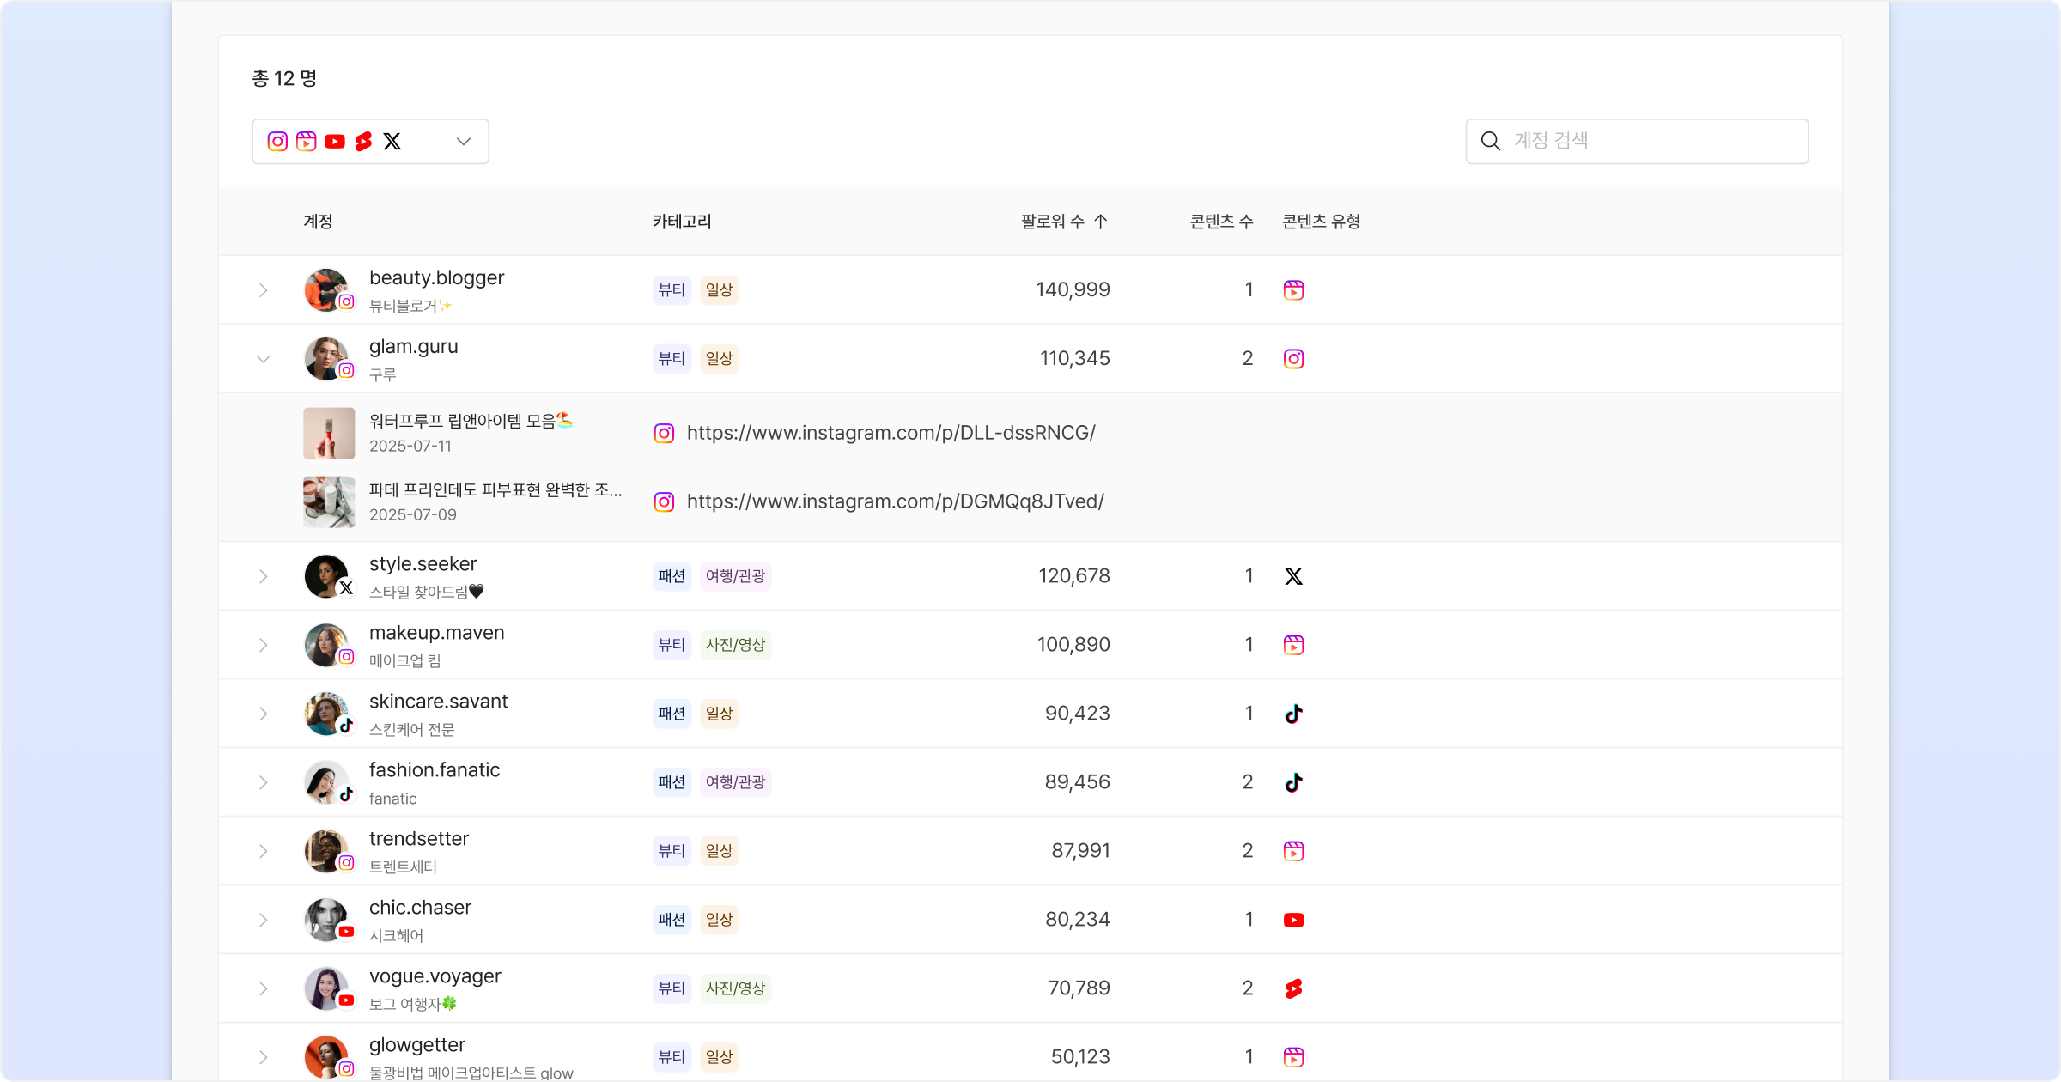Expand the beauty.blogger row
Viewport: 2061px width, 1082px height.
pos(264,290)
